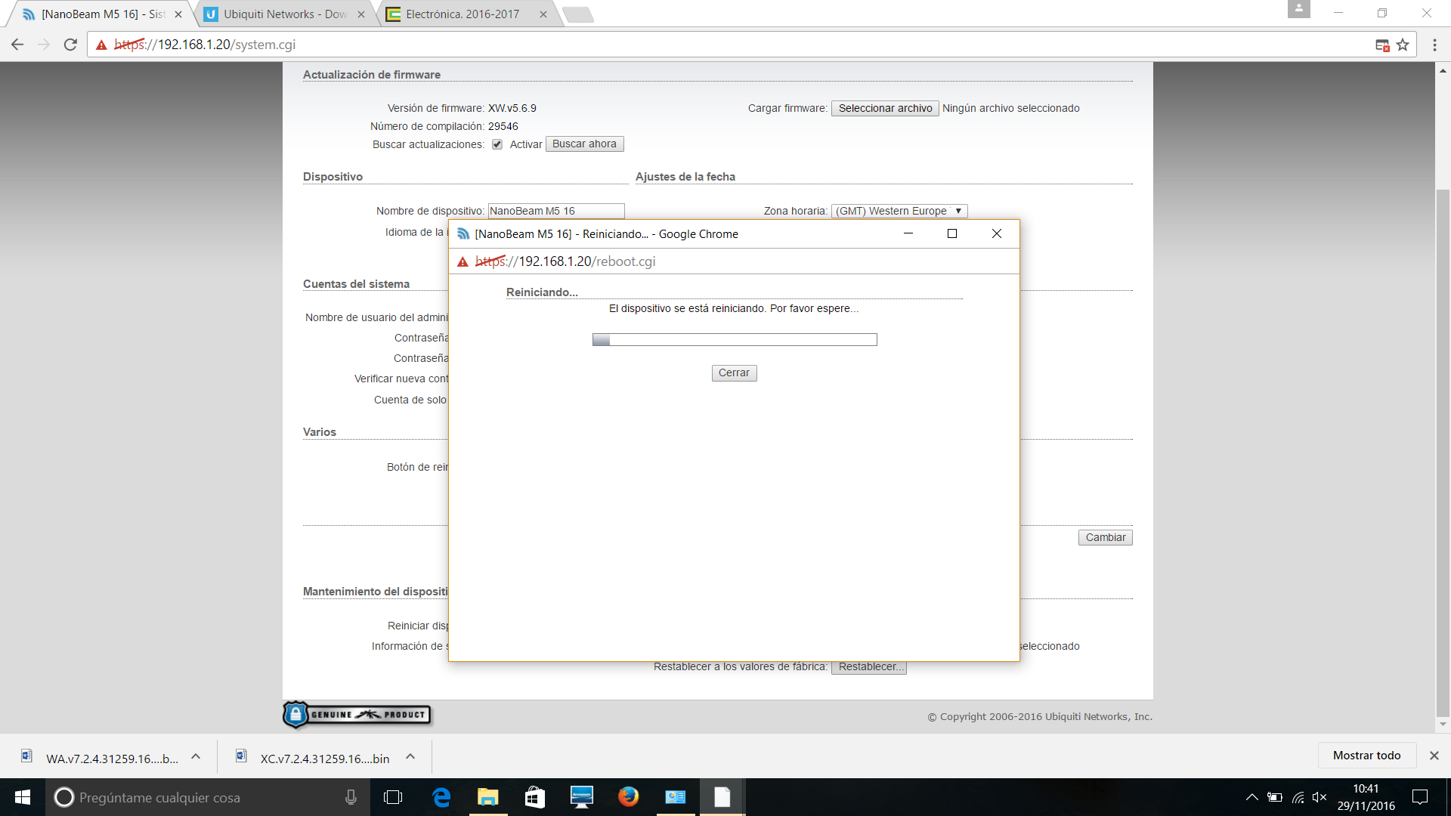This screenshot has width=1451, height=816.
Task: Click Seleccionar archivo for firmware upload
Action: click(885, 109)
